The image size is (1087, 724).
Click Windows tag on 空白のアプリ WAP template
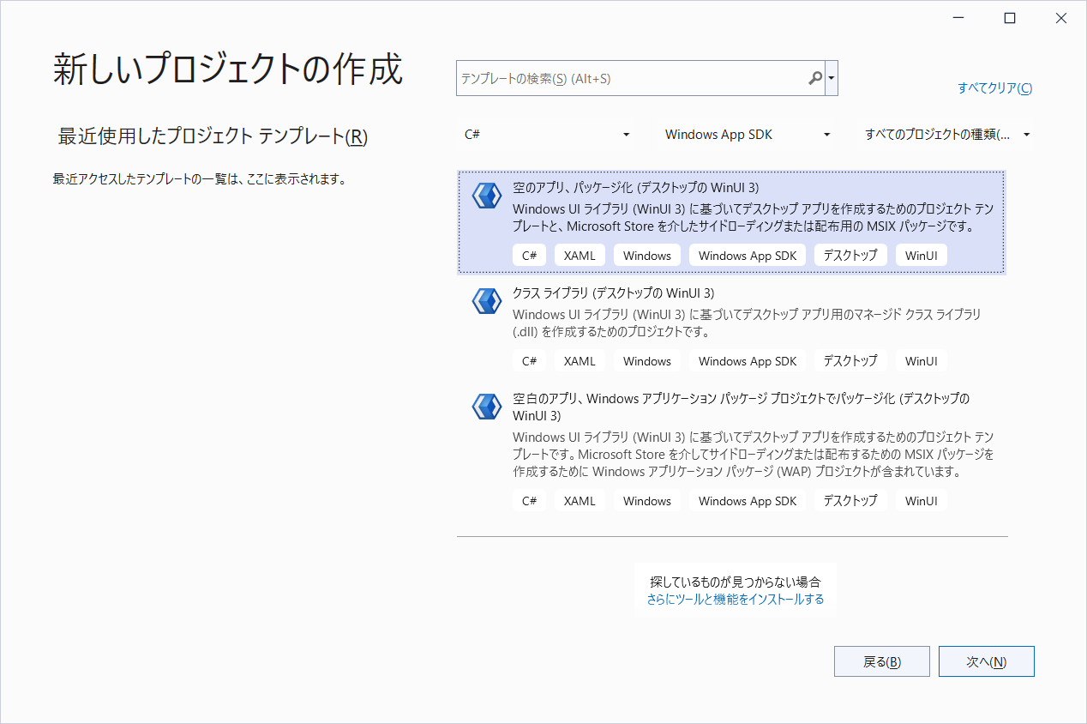(x=647, y=501)
